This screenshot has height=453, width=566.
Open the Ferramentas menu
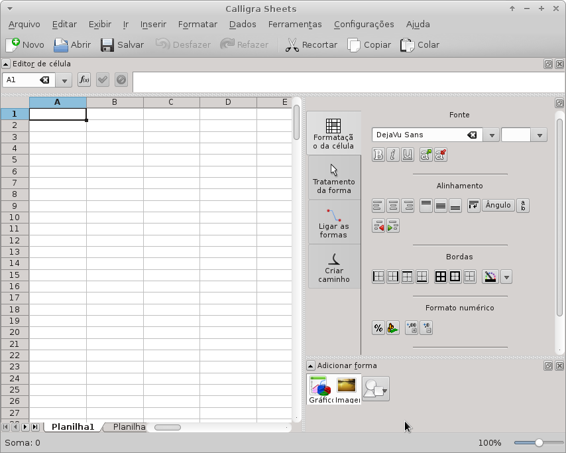click(295, 24)
